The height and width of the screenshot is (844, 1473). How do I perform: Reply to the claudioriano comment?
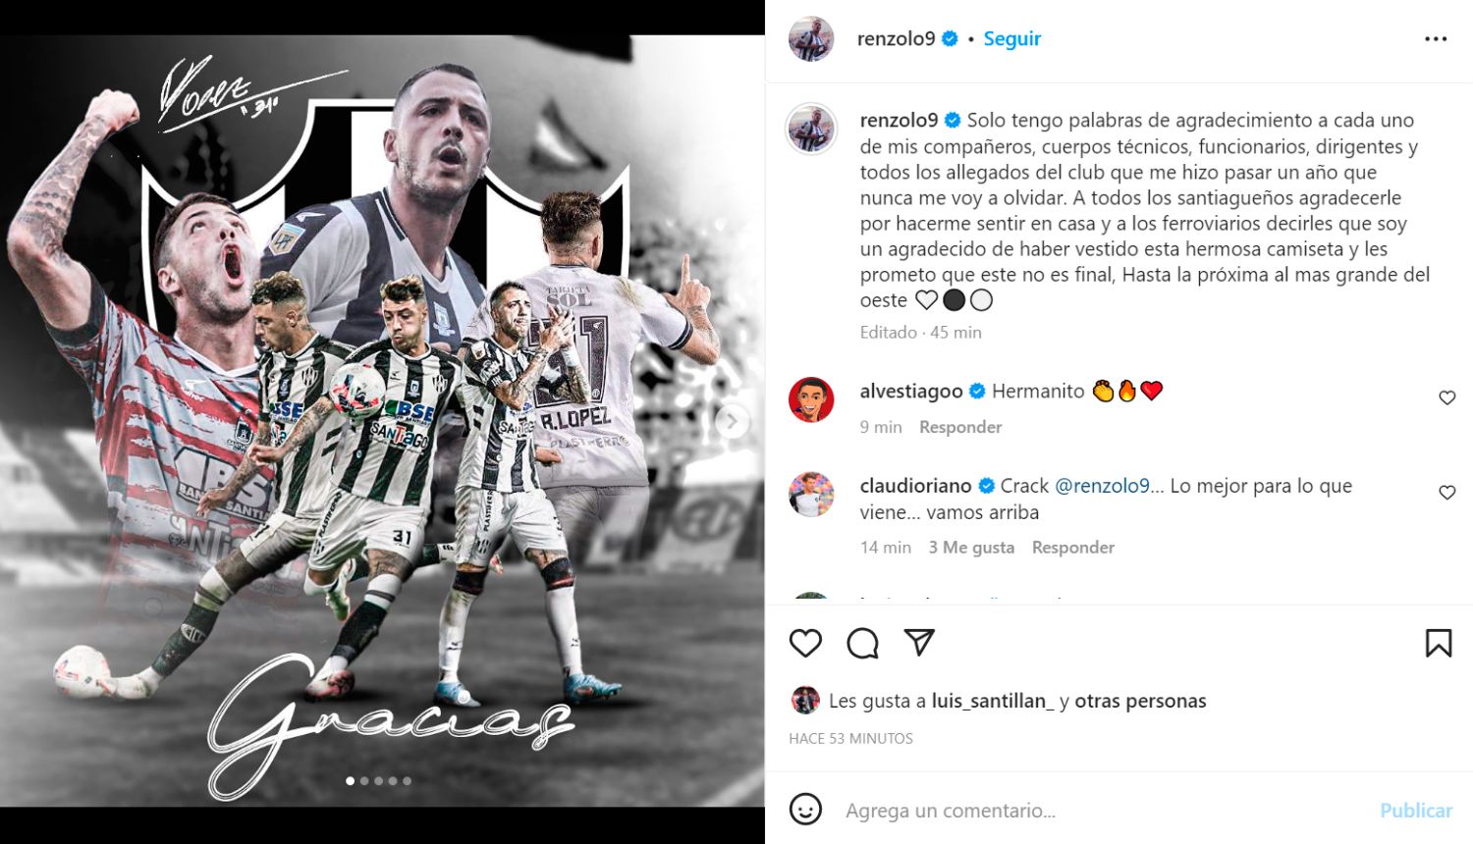click(x=1072, y=548)
